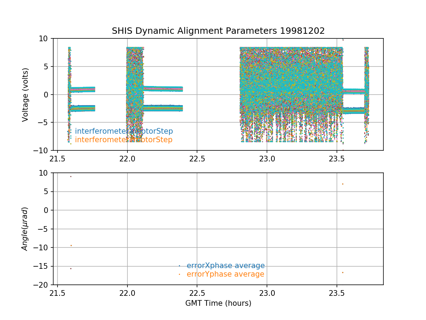Click the errorXphase average legend label
The image size is (426, 320).
click(225, 266)
